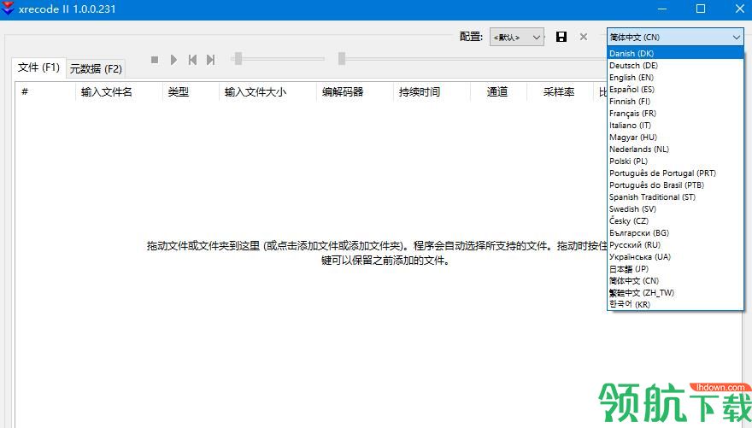752x428 pixels.
Task: Click the stop playback button
Action: (x=155, y=60)
